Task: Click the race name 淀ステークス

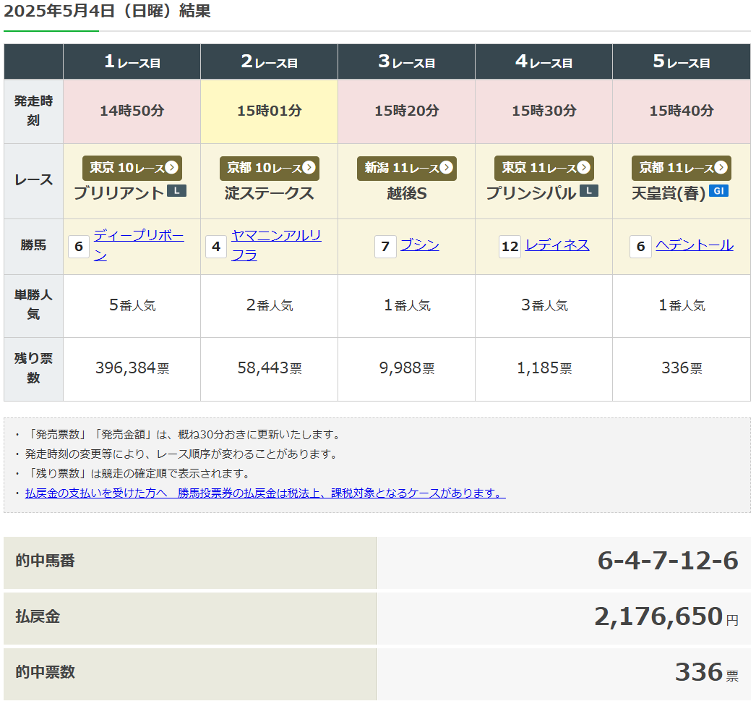Action: tap(270, 193)
